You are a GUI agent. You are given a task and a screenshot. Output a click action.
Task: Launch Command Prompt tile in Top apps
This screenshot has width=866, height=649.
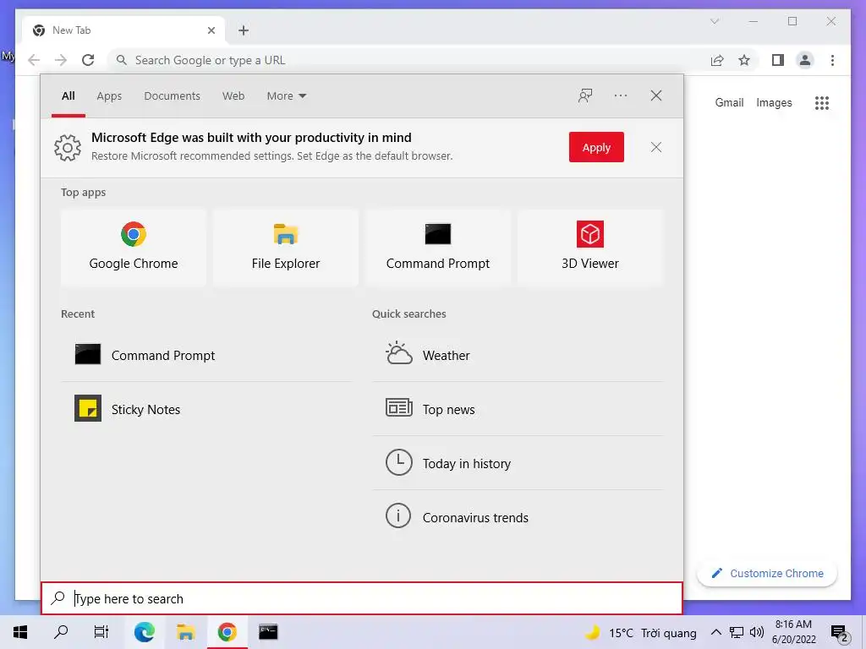click(438, 248)
